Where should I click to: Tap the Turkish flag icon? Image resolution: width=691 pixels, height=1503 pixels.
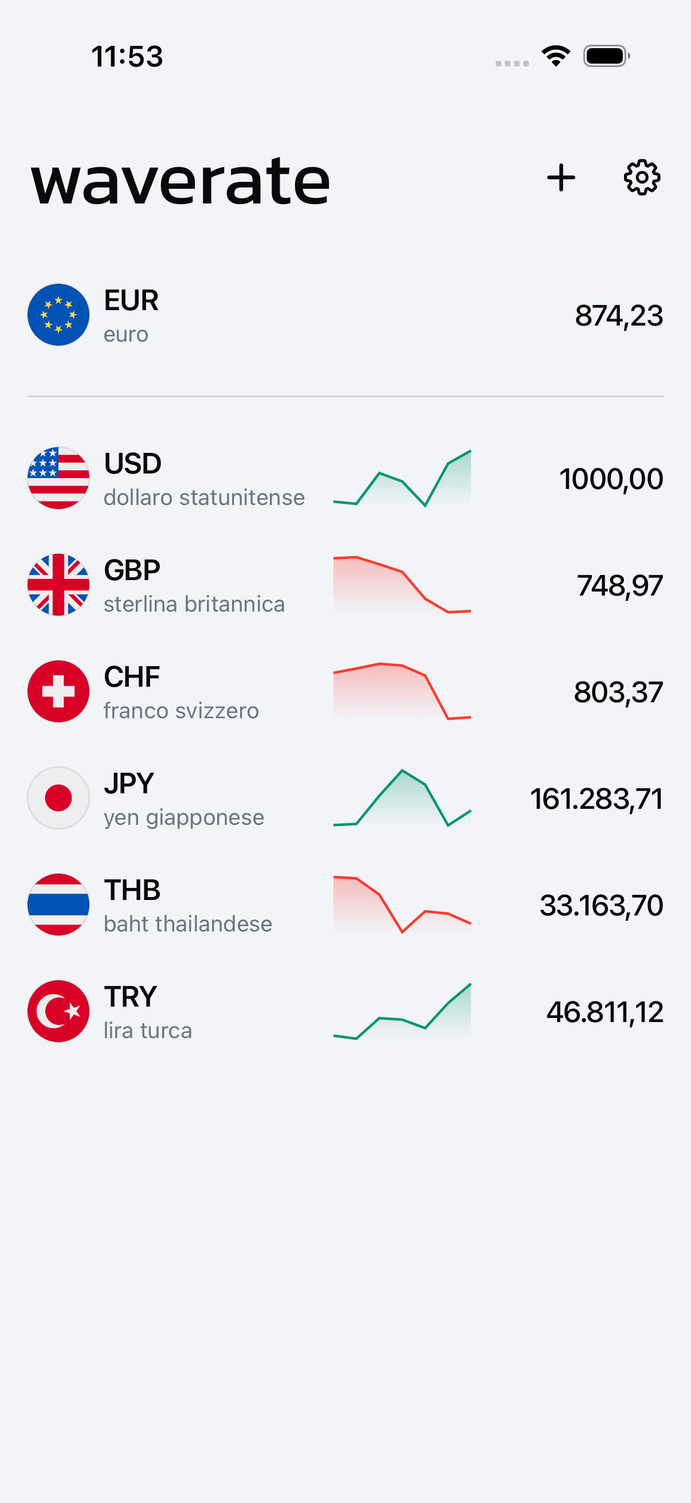click(58, 1011)
